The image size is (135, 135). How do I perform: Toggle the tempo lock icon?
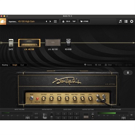coord(63,22)
